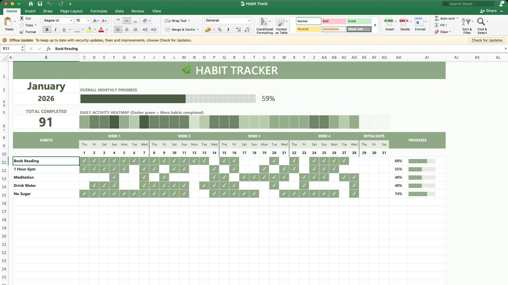Click the decrease decimal icon
Screen dimensions: 508x285
pyautogui.click(x=247, y=29)
